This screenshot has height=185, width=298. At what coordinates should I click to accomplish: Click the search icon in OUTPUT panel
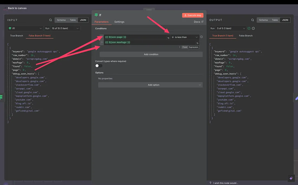pos(253,20)
